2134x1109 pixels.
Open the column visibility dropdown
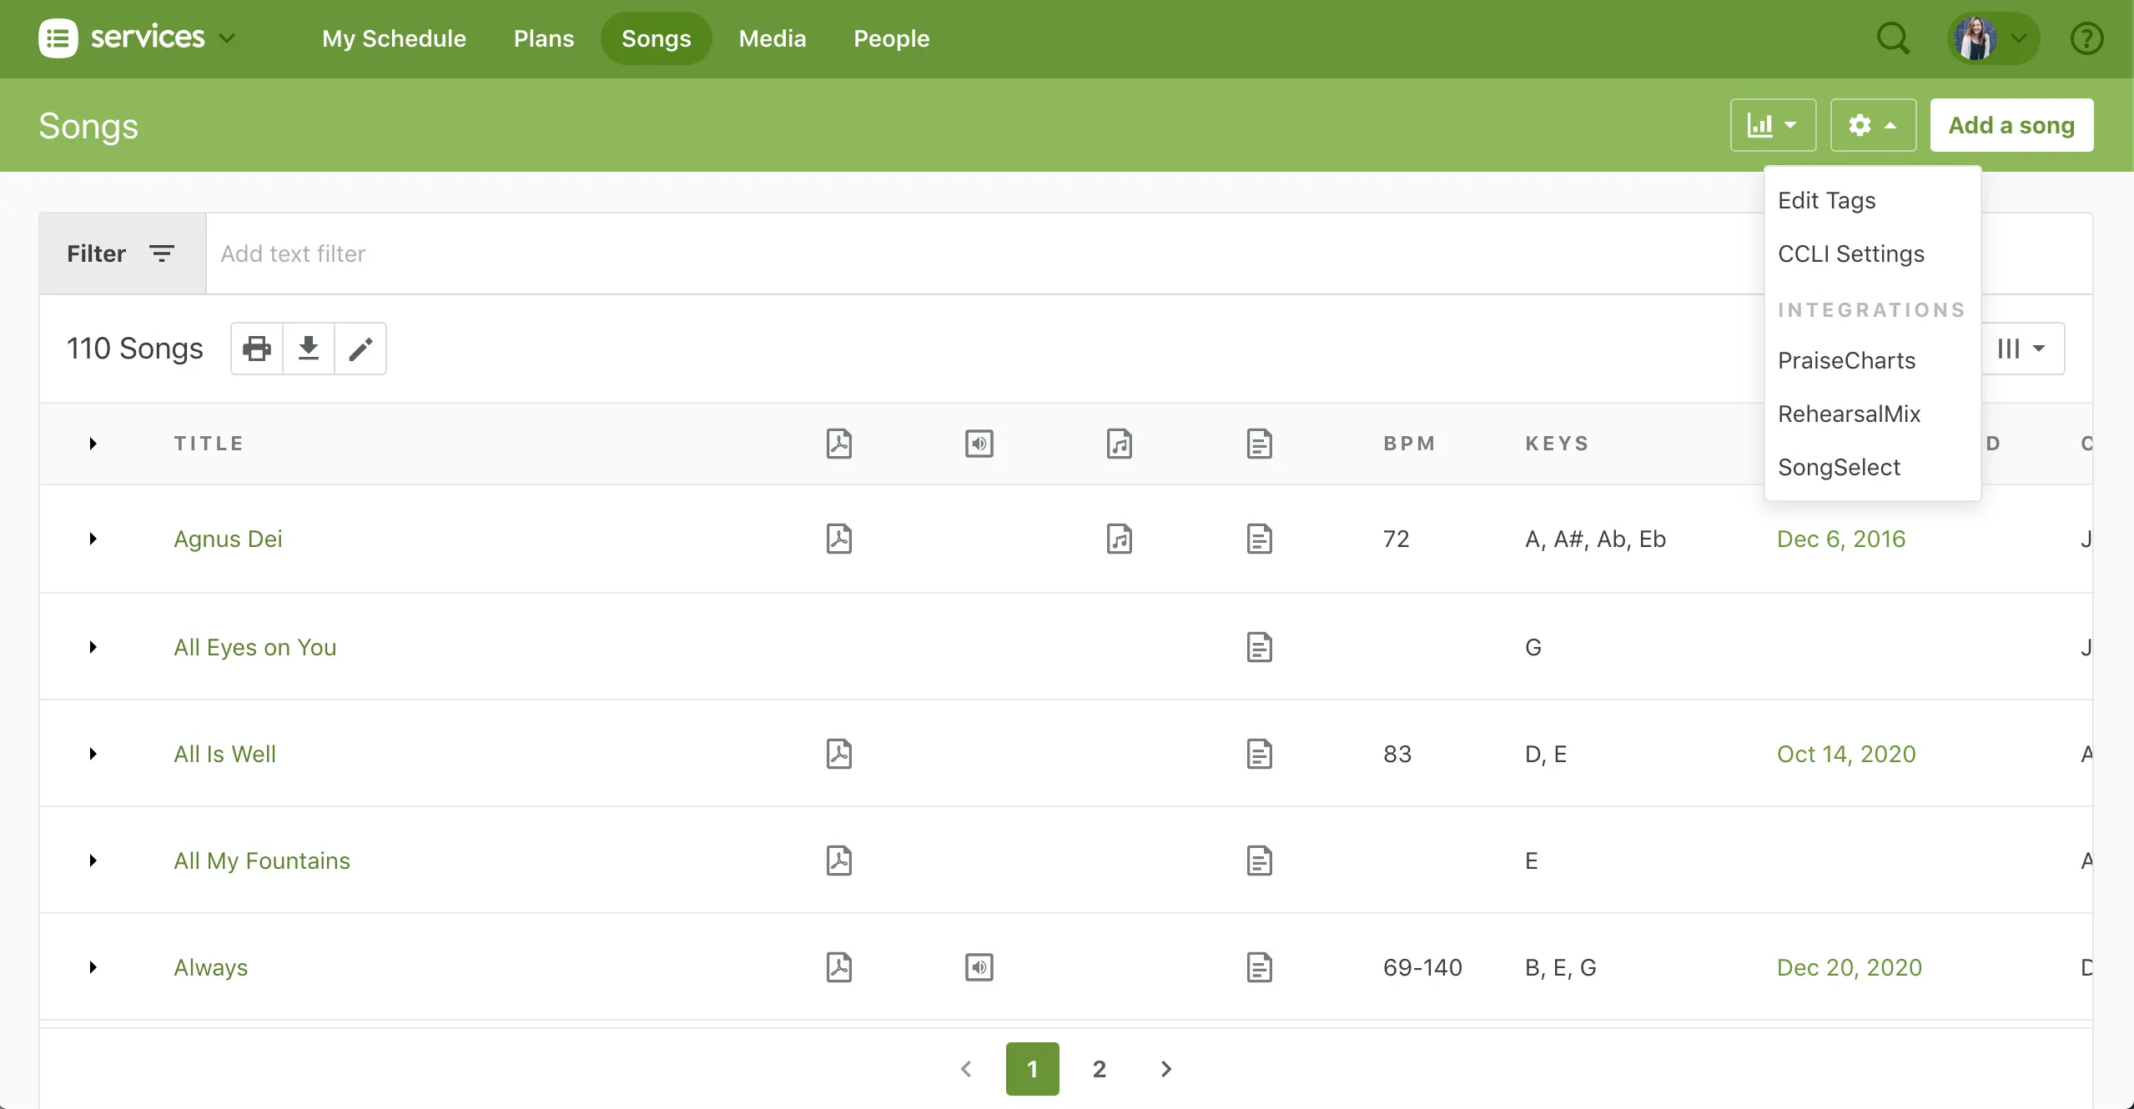click(2022, 348)
